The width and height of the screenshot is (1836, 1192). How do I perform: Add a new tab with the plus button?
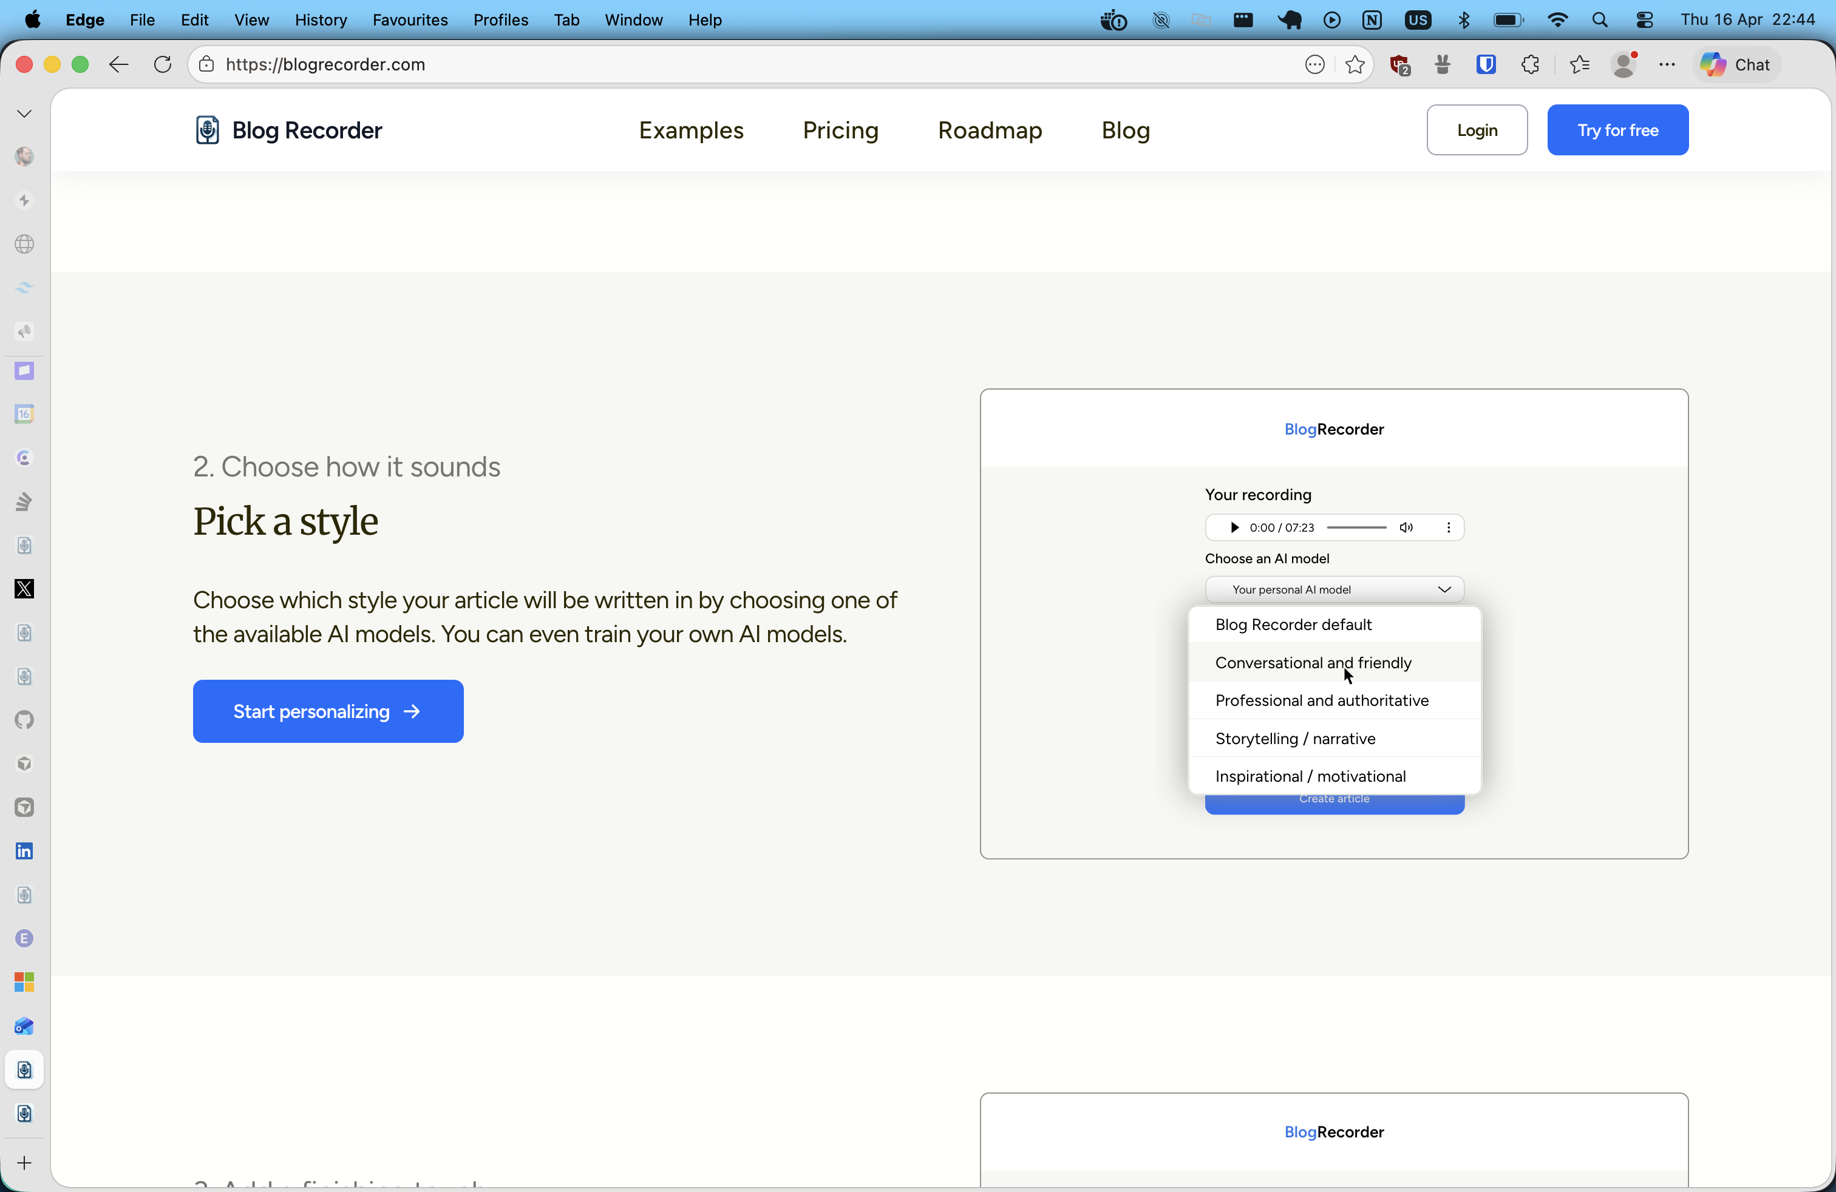pyautogui.click(x=24, y=1164)
